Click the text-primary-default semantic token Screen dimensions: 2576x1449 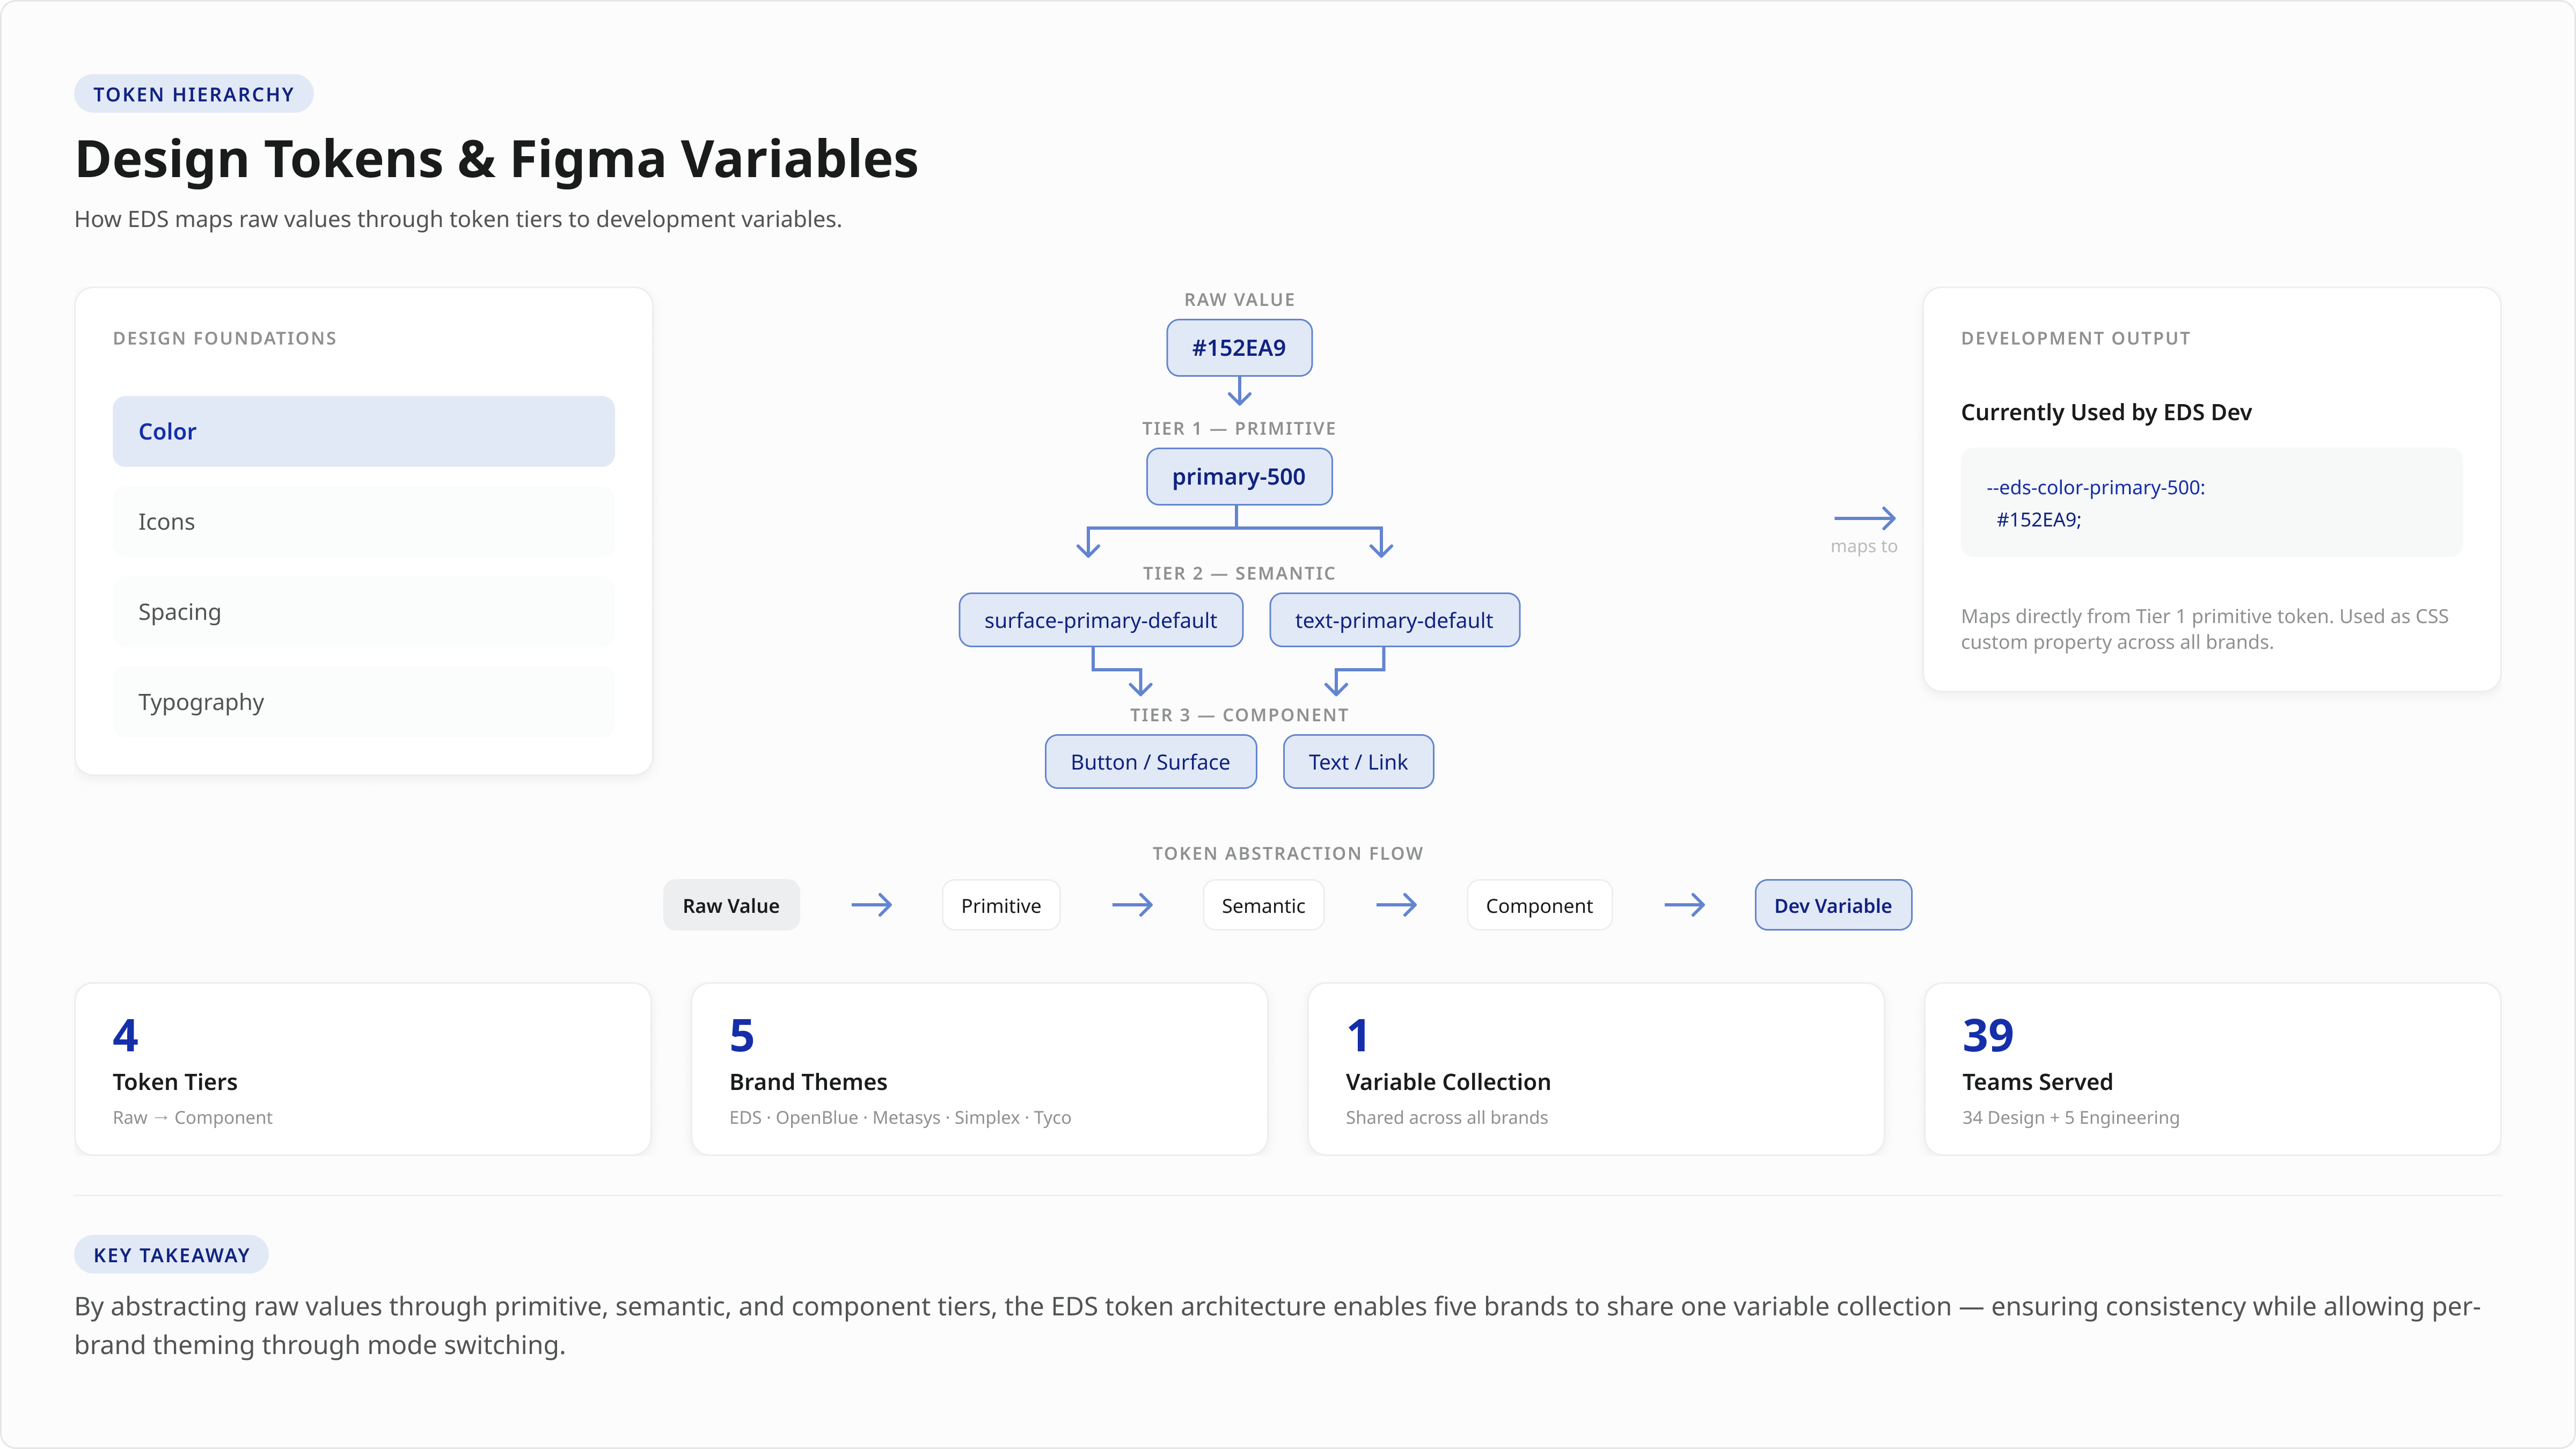1394,620
